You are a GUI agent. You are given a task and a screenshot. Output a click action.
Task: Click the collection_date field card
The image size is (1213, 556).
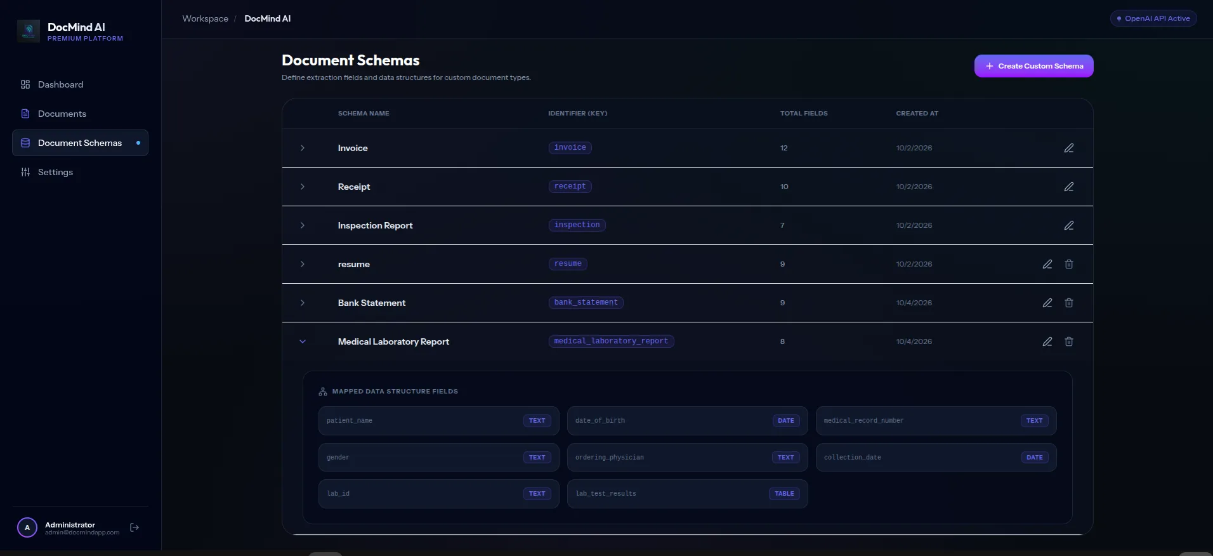click(936, 457)
